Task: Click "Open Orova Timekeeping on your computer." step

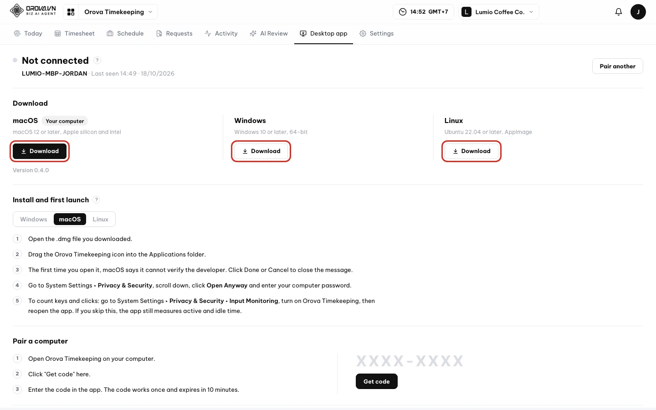Action: [x=92, y=359]
